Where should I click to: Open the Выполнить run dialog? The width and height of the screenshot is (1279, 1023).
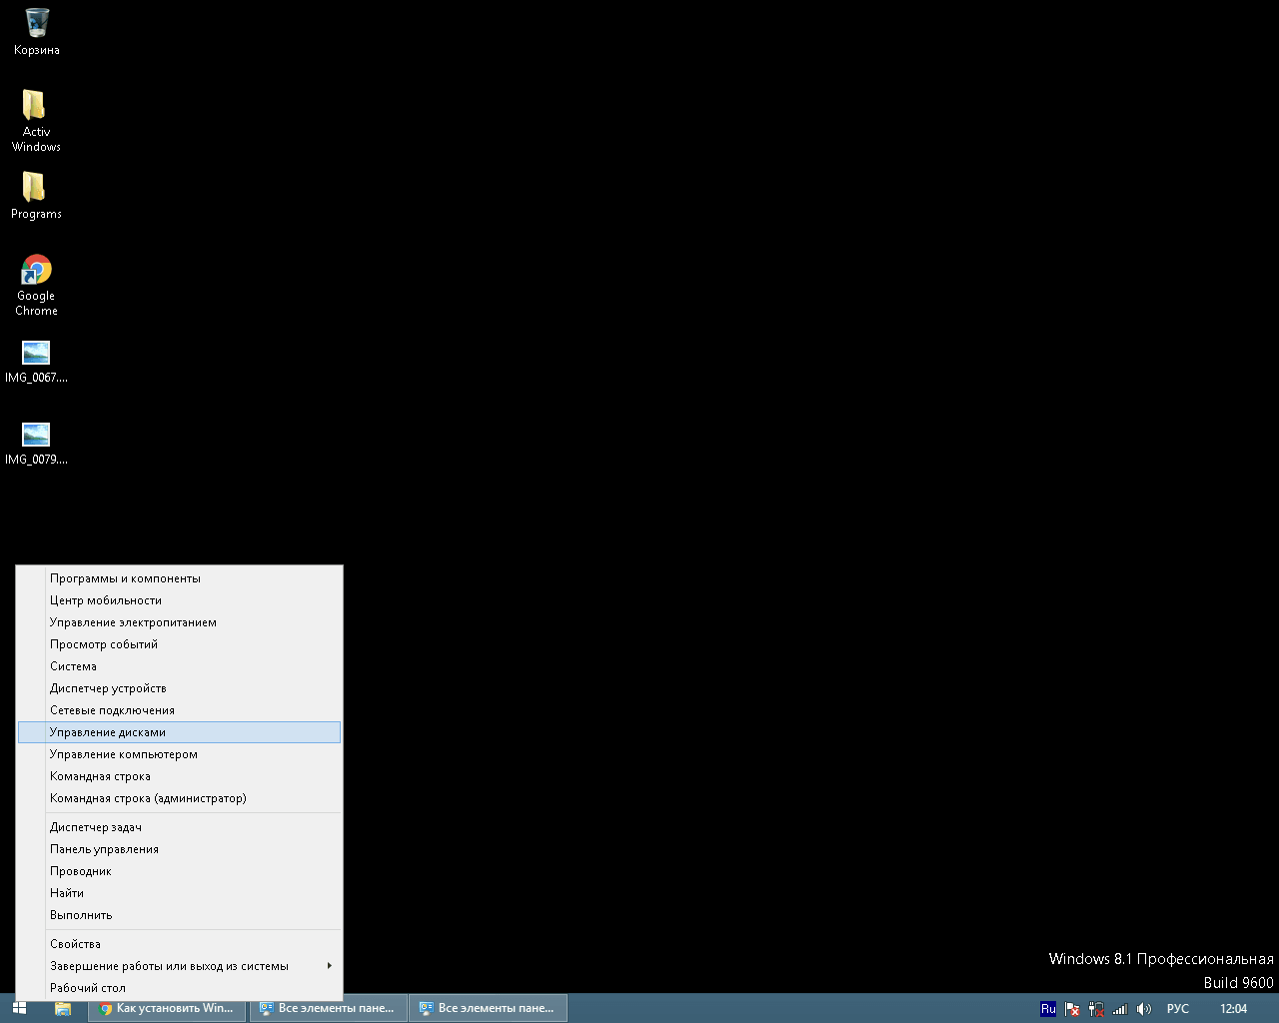(180, 915)
